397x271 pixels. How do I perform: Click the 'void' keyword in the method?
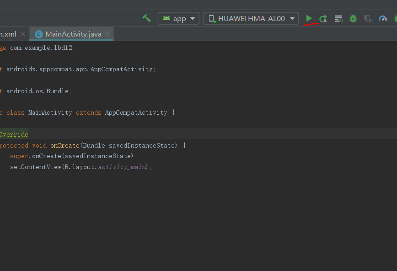click(39, 145)
